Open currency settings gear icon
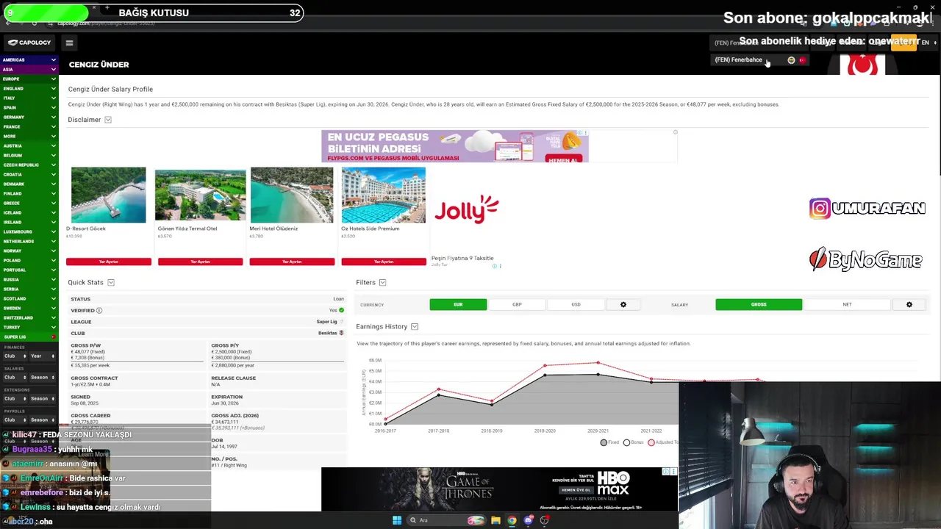Screen dimensions: 941x529 (623, 304)
